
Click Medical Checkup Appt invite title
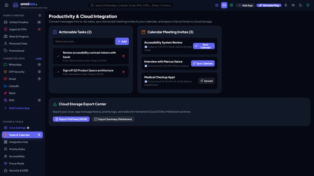[159, 77]
